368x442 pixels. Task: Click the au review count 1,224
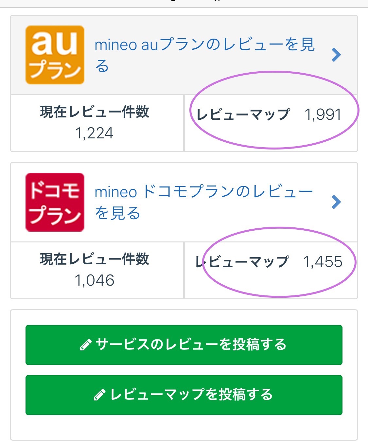pyautogui.click(x=95, y=133)
